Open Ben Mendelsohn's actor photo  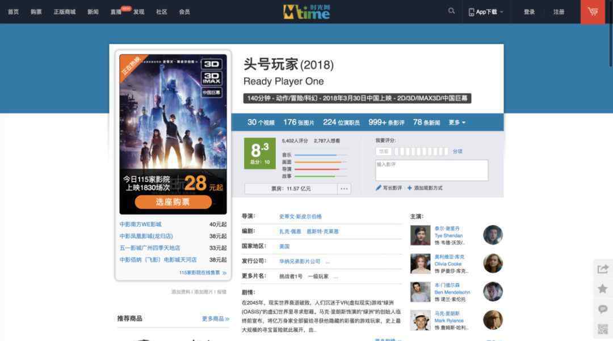[x=420, y=292]
